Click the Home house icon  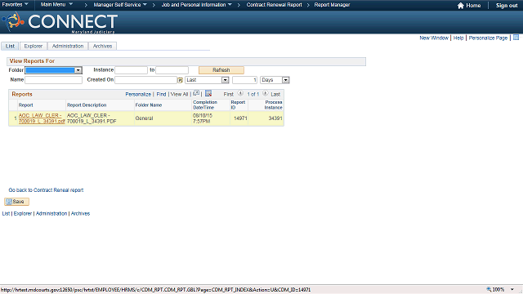click(x=461, y=6)
